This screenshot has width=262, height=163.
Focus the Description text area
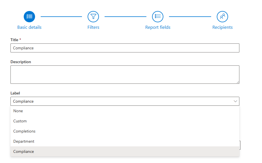[x=125, y=74]
